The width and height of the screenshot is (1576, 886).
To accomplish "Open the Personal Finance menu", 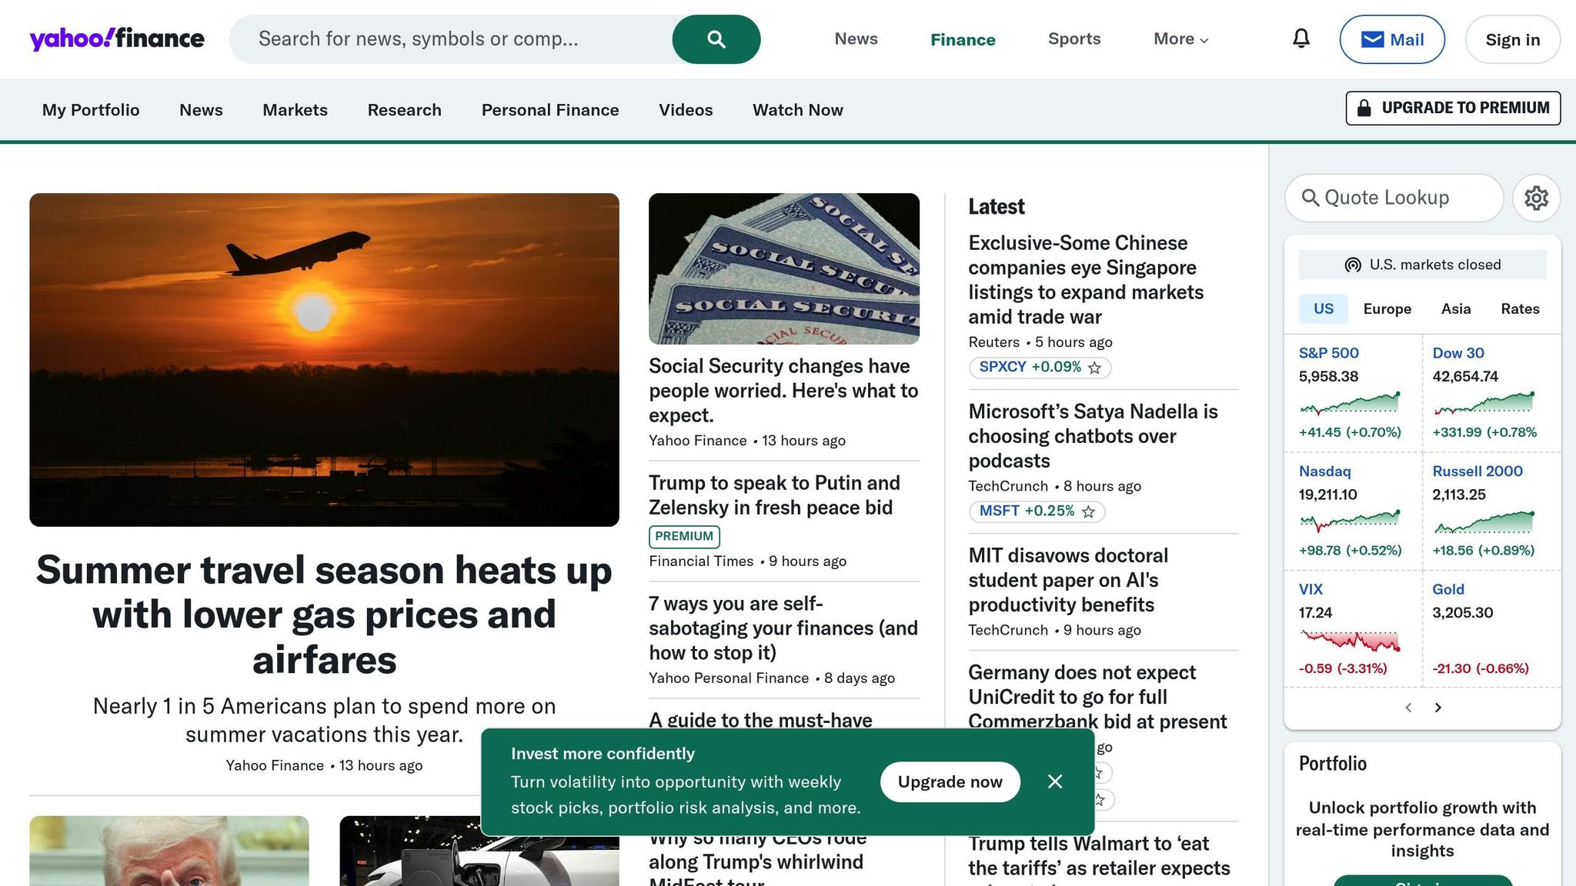I will (x=550, y=110).
